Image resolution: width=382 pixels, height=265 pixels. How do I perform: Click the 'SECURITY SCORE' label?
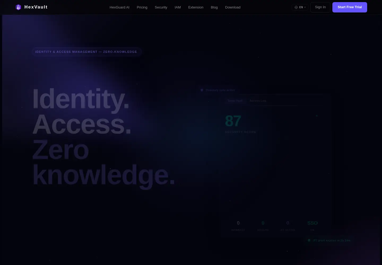(241, 132)
